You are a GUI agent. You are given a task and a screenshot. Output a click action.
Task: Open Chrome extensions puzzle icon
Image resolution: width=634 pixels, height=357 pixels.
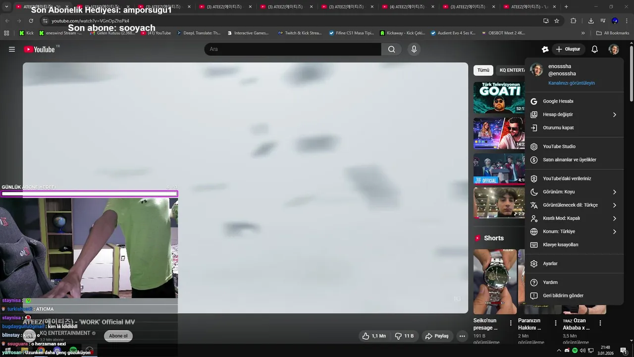[573, 21]
